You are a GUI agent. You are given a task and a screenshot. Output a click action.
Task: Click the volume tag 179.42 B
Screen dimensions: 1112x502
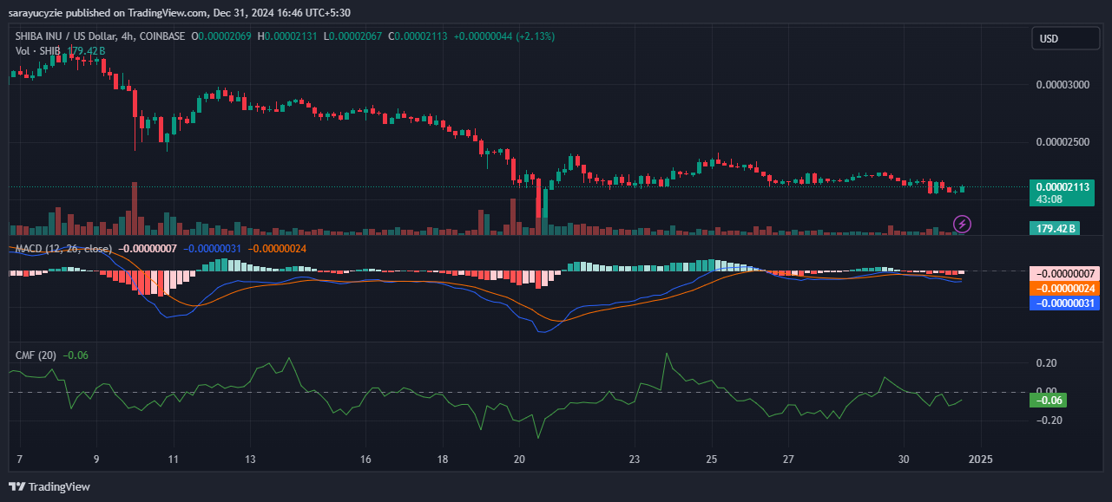[x=1056, y=229]
